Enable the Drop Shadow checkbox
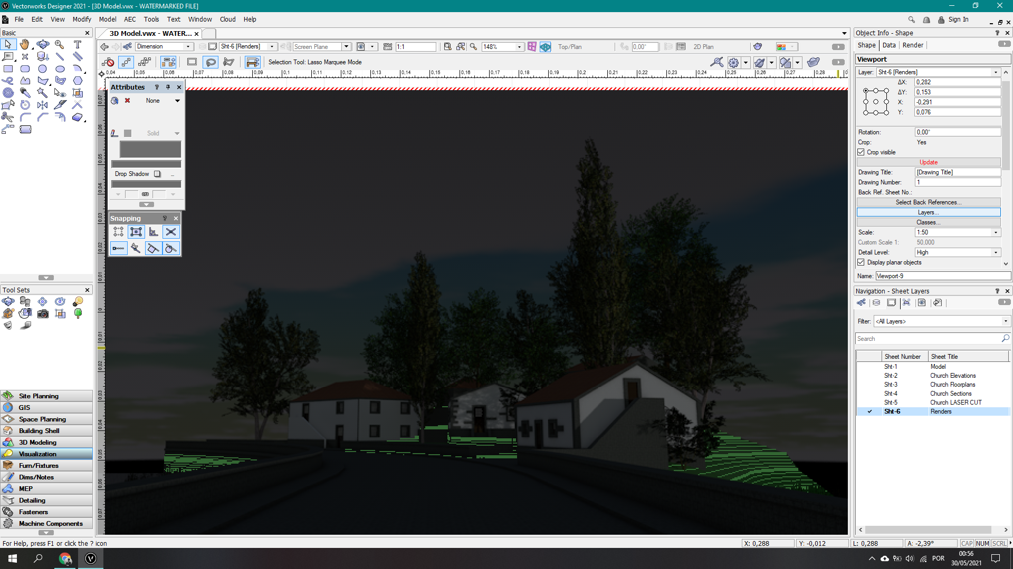1013x569 pixels. pyautogui.click(x=157, y=174)
